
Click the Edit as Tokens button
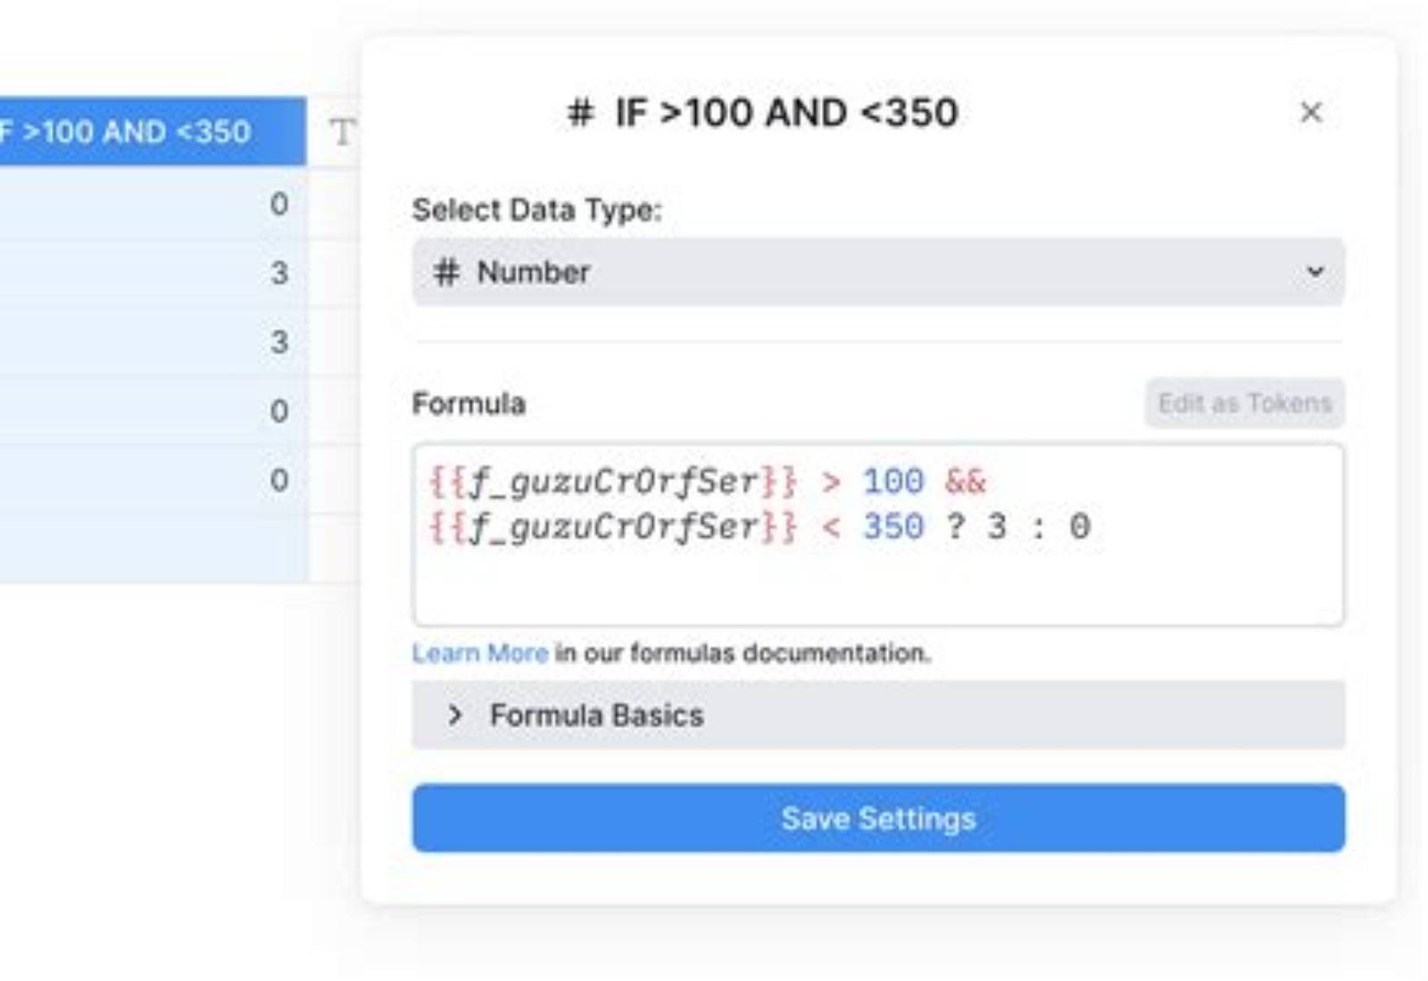(1244, 403)
